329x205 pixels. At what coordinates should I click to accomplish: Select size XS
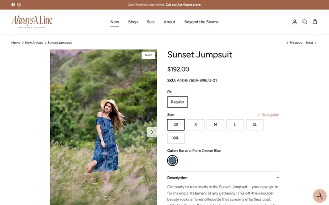click(x=176, y=125)
